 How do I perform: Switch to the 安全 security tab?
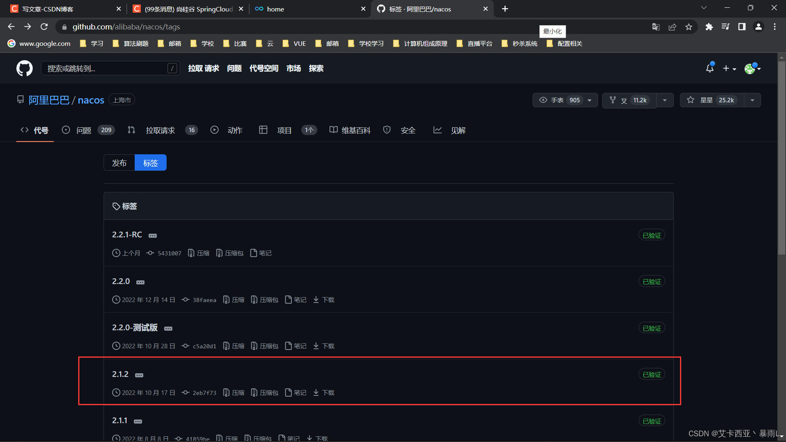coord(400,130)
